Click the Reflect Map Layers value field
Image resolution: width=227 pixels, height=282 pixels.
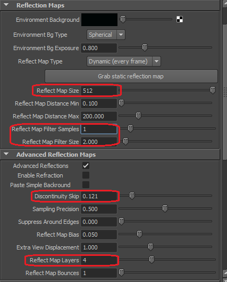pyautogui.click(x=99, y=260)
